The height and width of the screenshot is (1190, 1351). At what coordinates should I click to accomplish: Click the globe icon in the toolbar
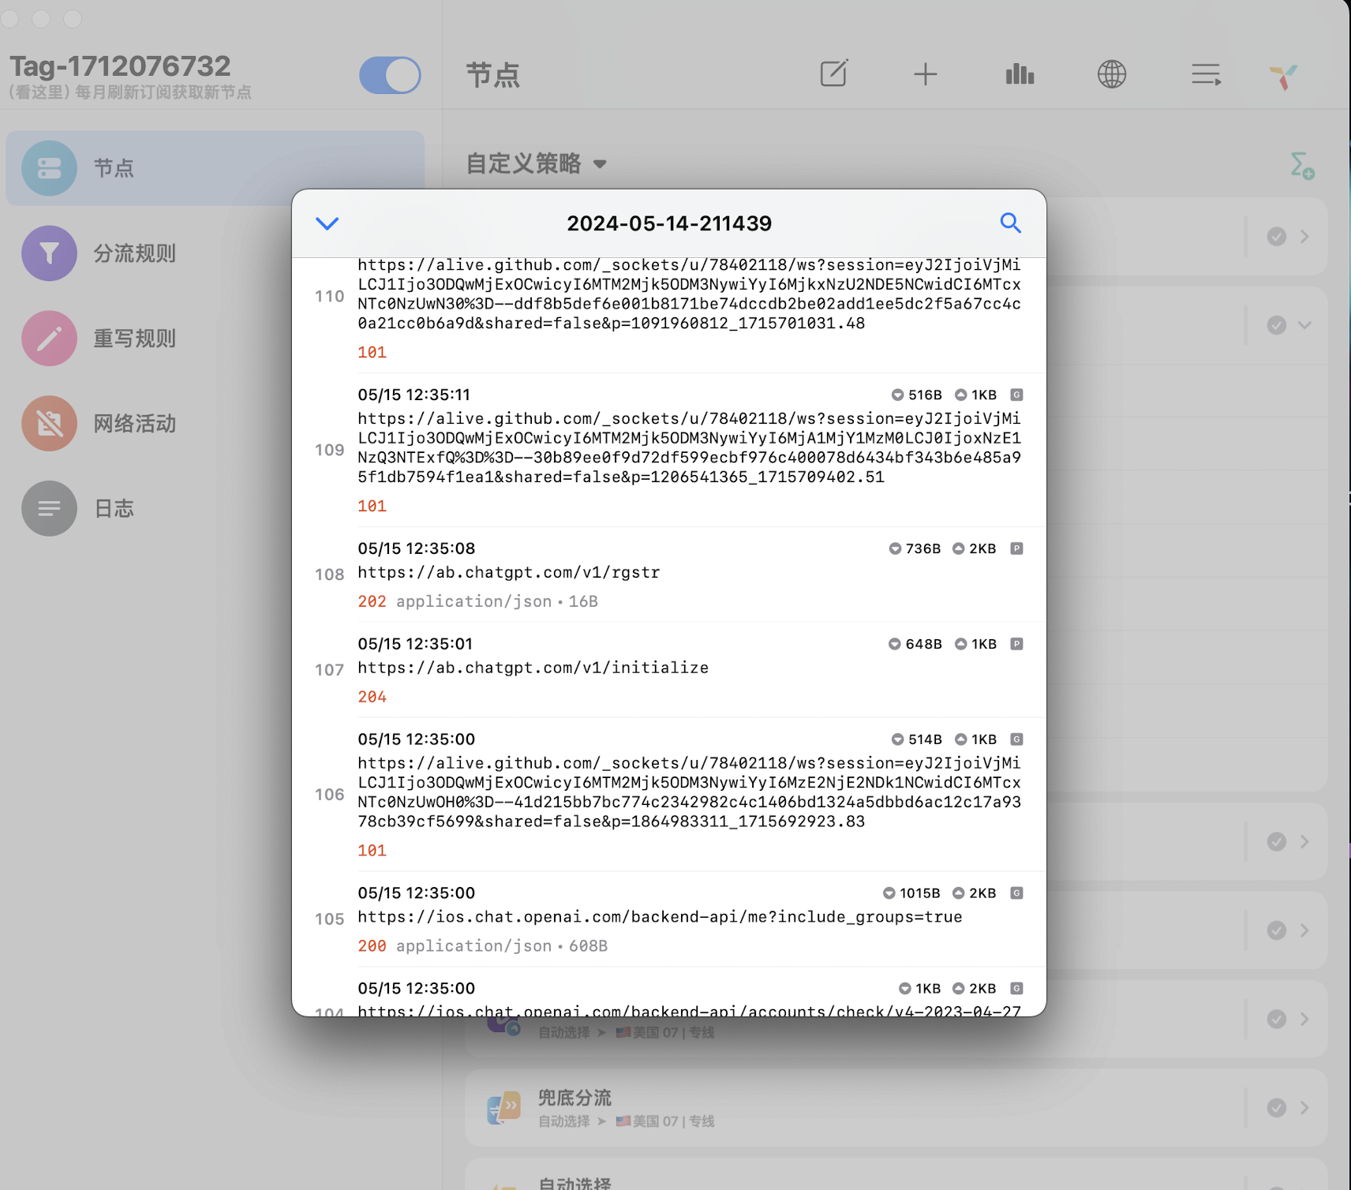tap(1112, 74)
